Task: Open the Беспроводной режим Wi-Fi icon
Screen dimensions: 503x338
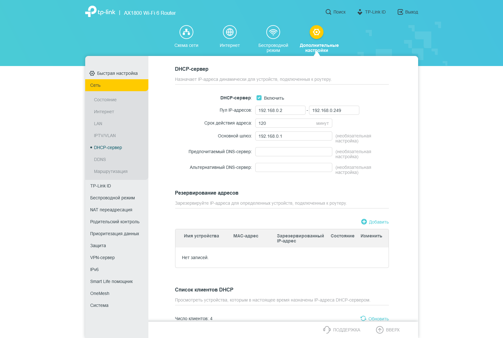Action: pos(273,32)
